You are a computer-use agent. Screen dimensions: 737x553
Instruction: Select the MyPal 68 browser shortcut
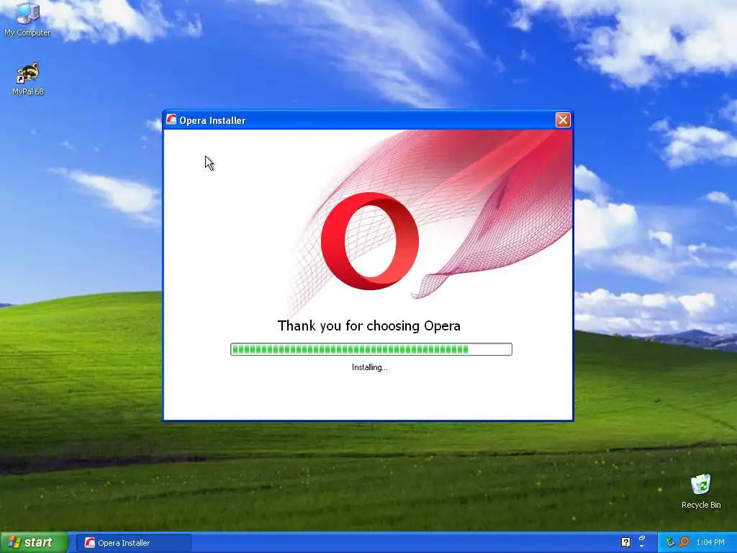(28, 79)
